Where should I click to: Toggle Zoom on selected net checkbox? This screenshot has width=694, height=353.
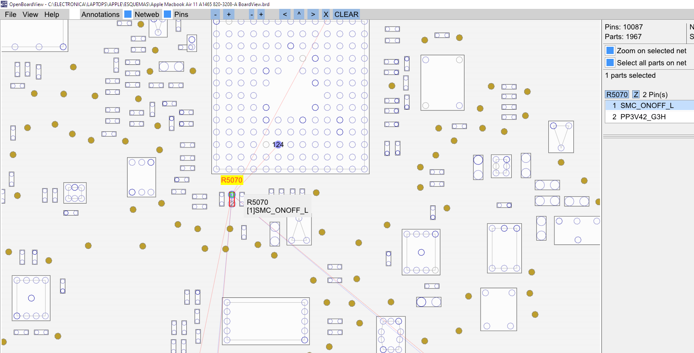tap(610, 50)
